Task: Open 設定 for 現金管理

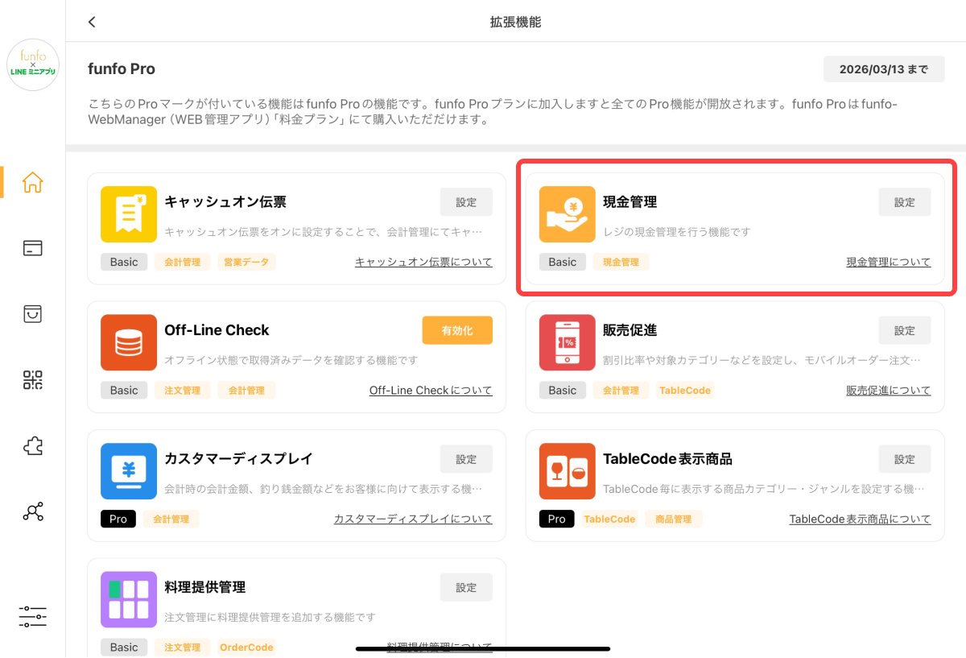Action: click(905, 202)
